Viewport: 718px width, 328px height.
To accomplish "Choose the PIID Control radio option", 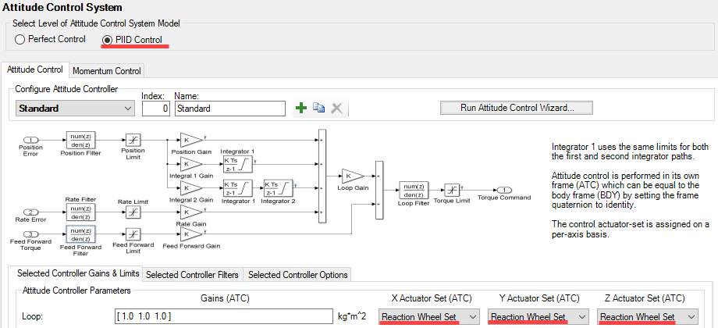I will (x=108, y=39).
